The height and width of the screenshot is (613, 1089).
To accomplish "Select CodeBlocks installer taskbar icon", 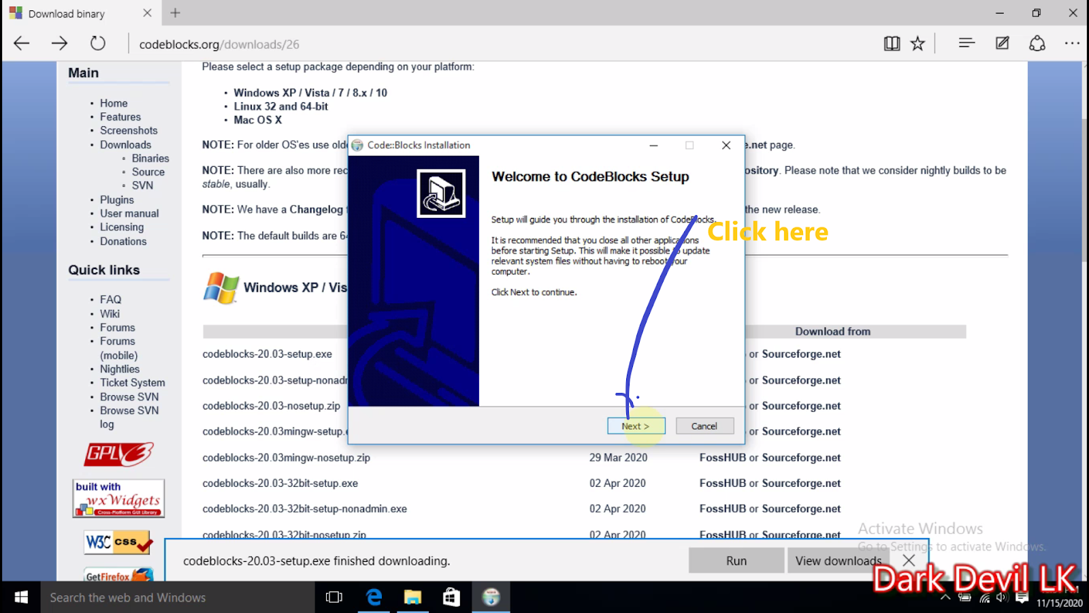I will click(x=491, y=597).
